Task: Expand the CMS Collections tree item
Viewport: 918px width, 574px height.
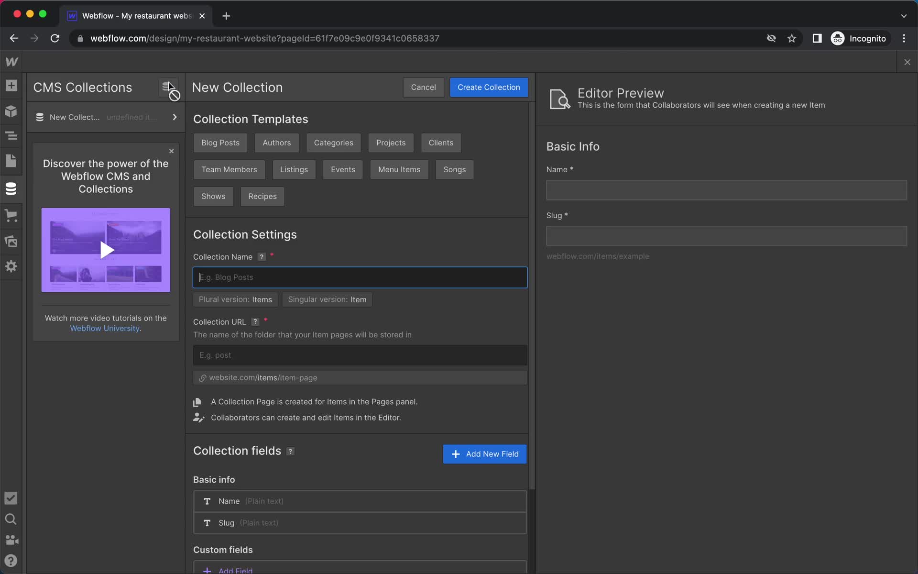Action: pos(174,117)
